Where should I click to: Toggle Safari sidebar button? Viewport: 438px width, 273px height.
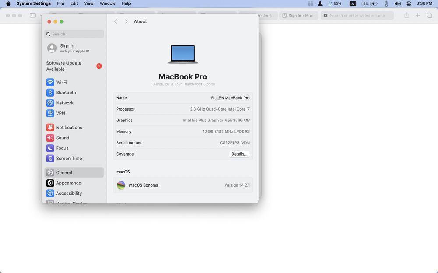[x=33, y=15]
